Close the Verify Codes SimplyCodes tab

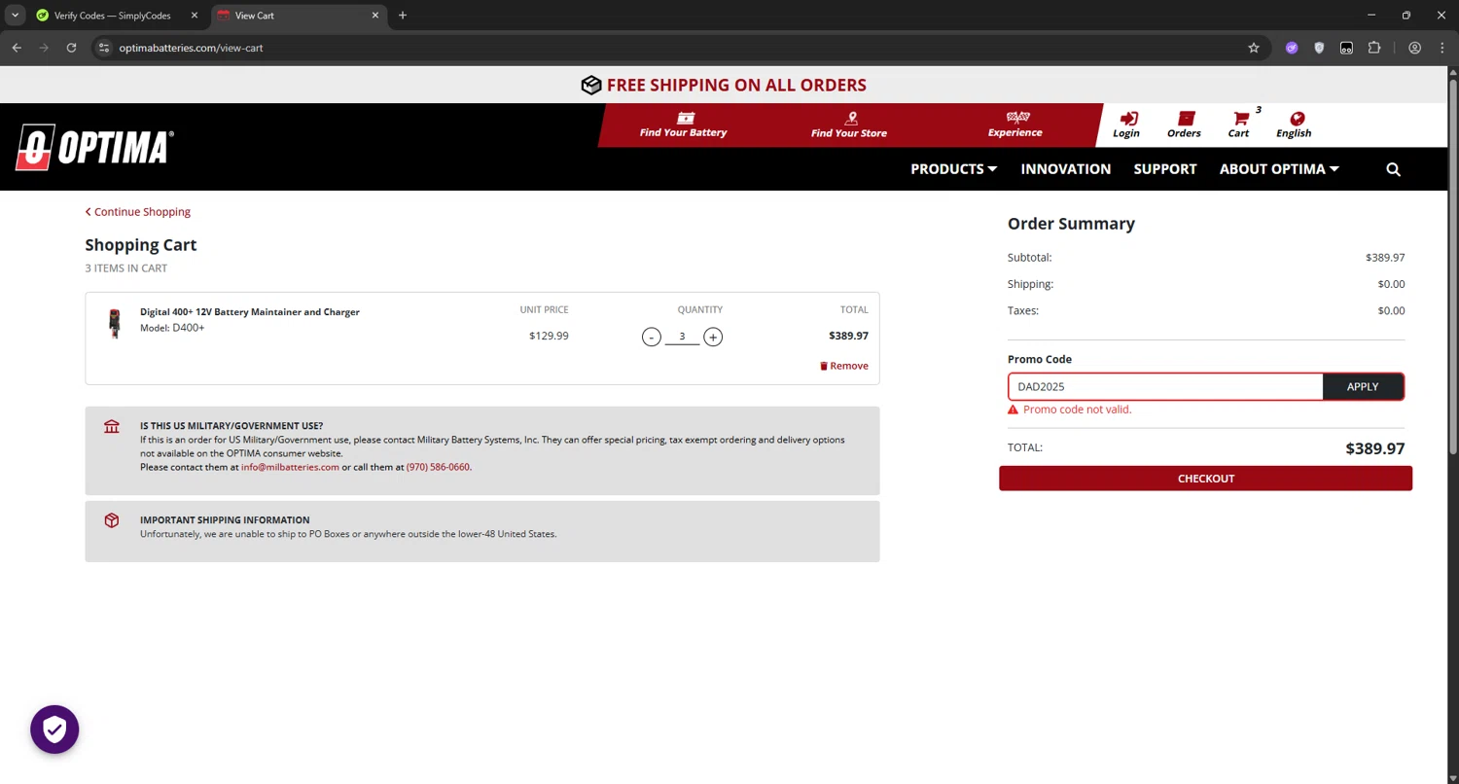point(195,16)
